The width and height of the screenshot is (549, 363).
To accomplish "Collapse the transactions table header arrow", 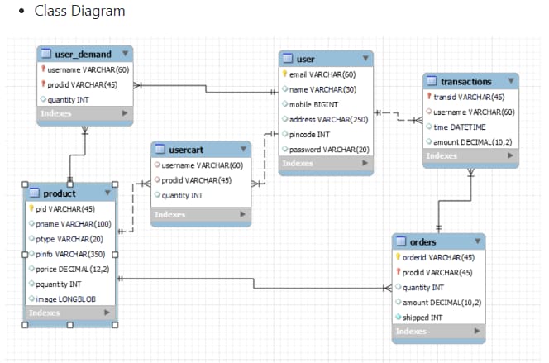I will click(x=511, y=81).
